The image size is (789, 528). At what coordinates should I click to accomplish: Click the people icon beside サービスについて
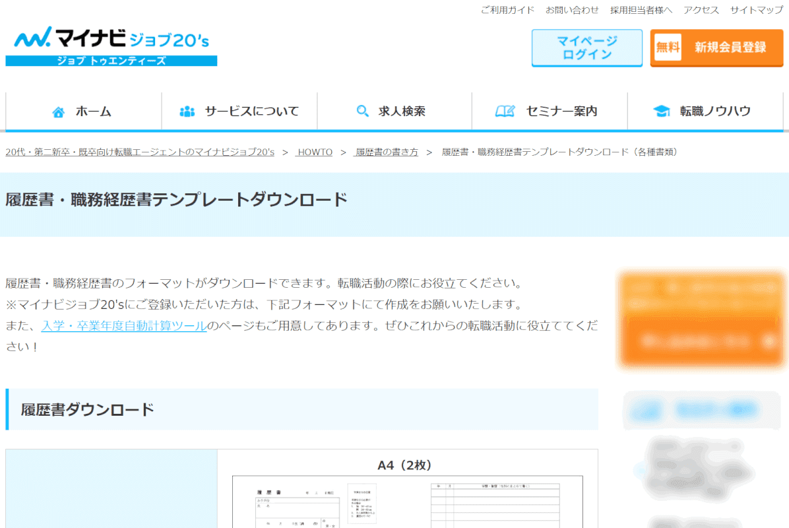[x=187, y=112]
